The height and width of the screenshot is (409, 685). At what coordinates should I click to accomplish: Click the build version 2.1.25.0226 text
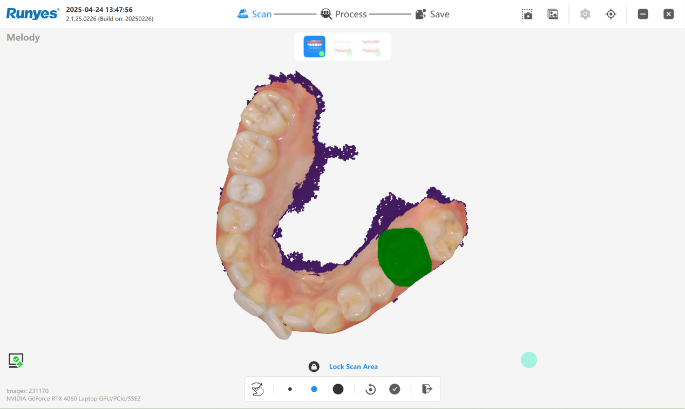110,19
